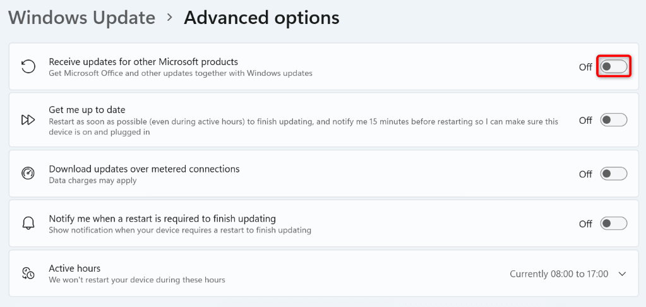Viewport: 646px width, 307px height.
Task: Toggle Download updates over metered connections
Action: click(x=614, y=174)
